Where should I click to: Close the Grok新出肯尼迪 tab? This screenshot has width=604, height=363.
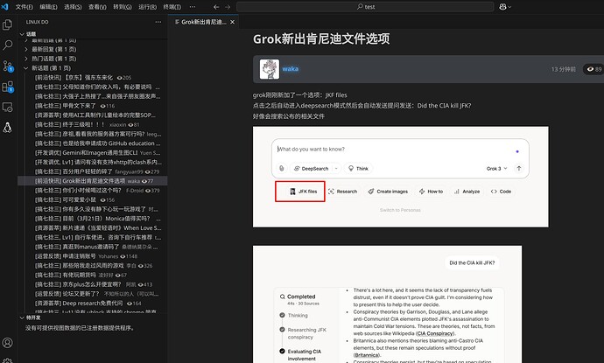(x=232, y=22)
